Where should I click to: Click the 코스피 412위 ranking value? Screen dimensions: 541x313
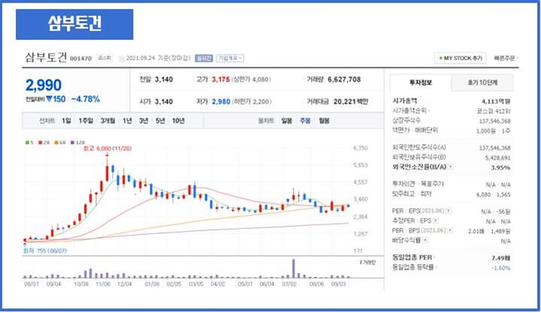click(x=494, y=111)
